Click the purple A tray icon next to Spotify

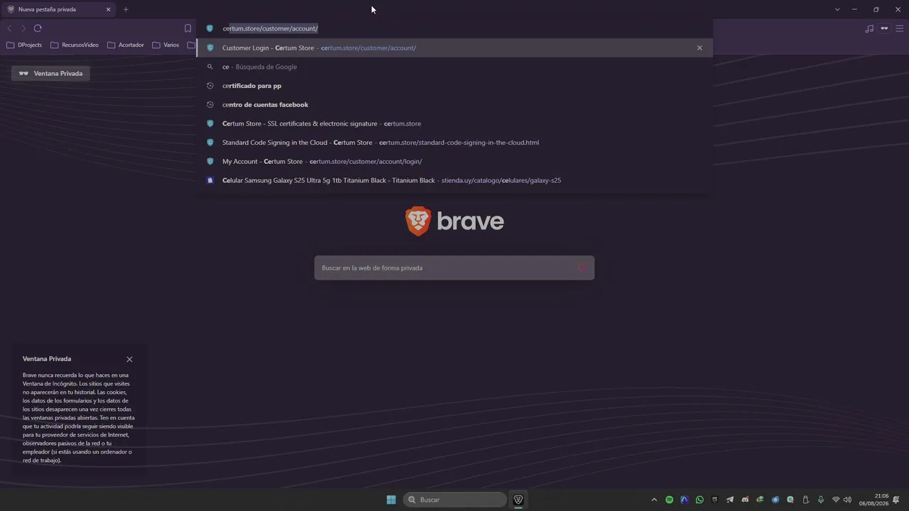click(685, 500)
